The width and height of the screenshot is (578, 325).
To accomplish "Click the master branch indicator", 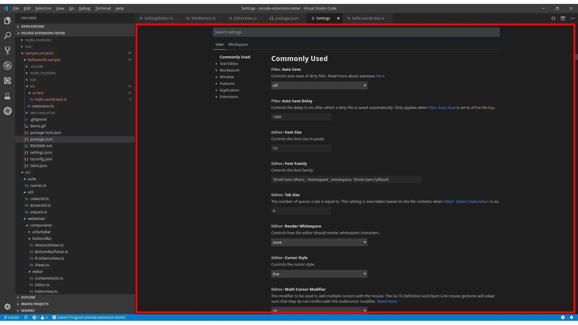I will coord(12,317).
